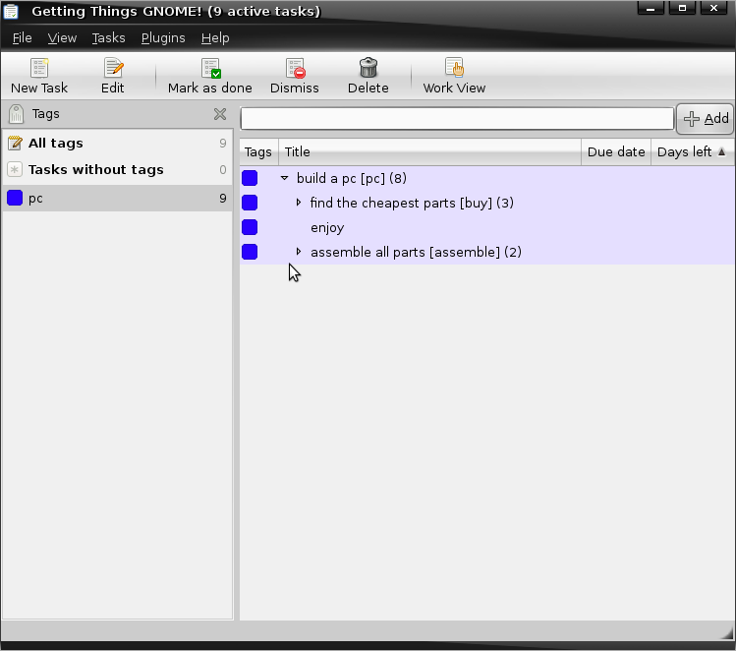The height and width of the screenshot is (651, 736).
Task: Click the quick-add task input field
Action: pos(457,118)
